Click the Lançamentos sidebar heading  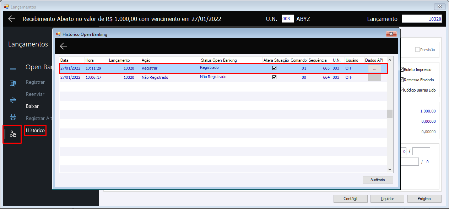28,44
